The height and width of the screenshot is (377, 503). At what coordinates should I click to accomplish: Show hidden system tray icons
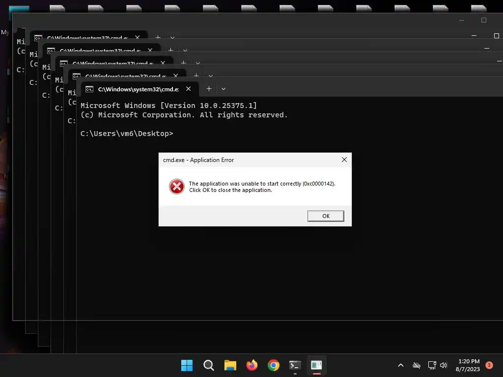(x=401, y=365)
